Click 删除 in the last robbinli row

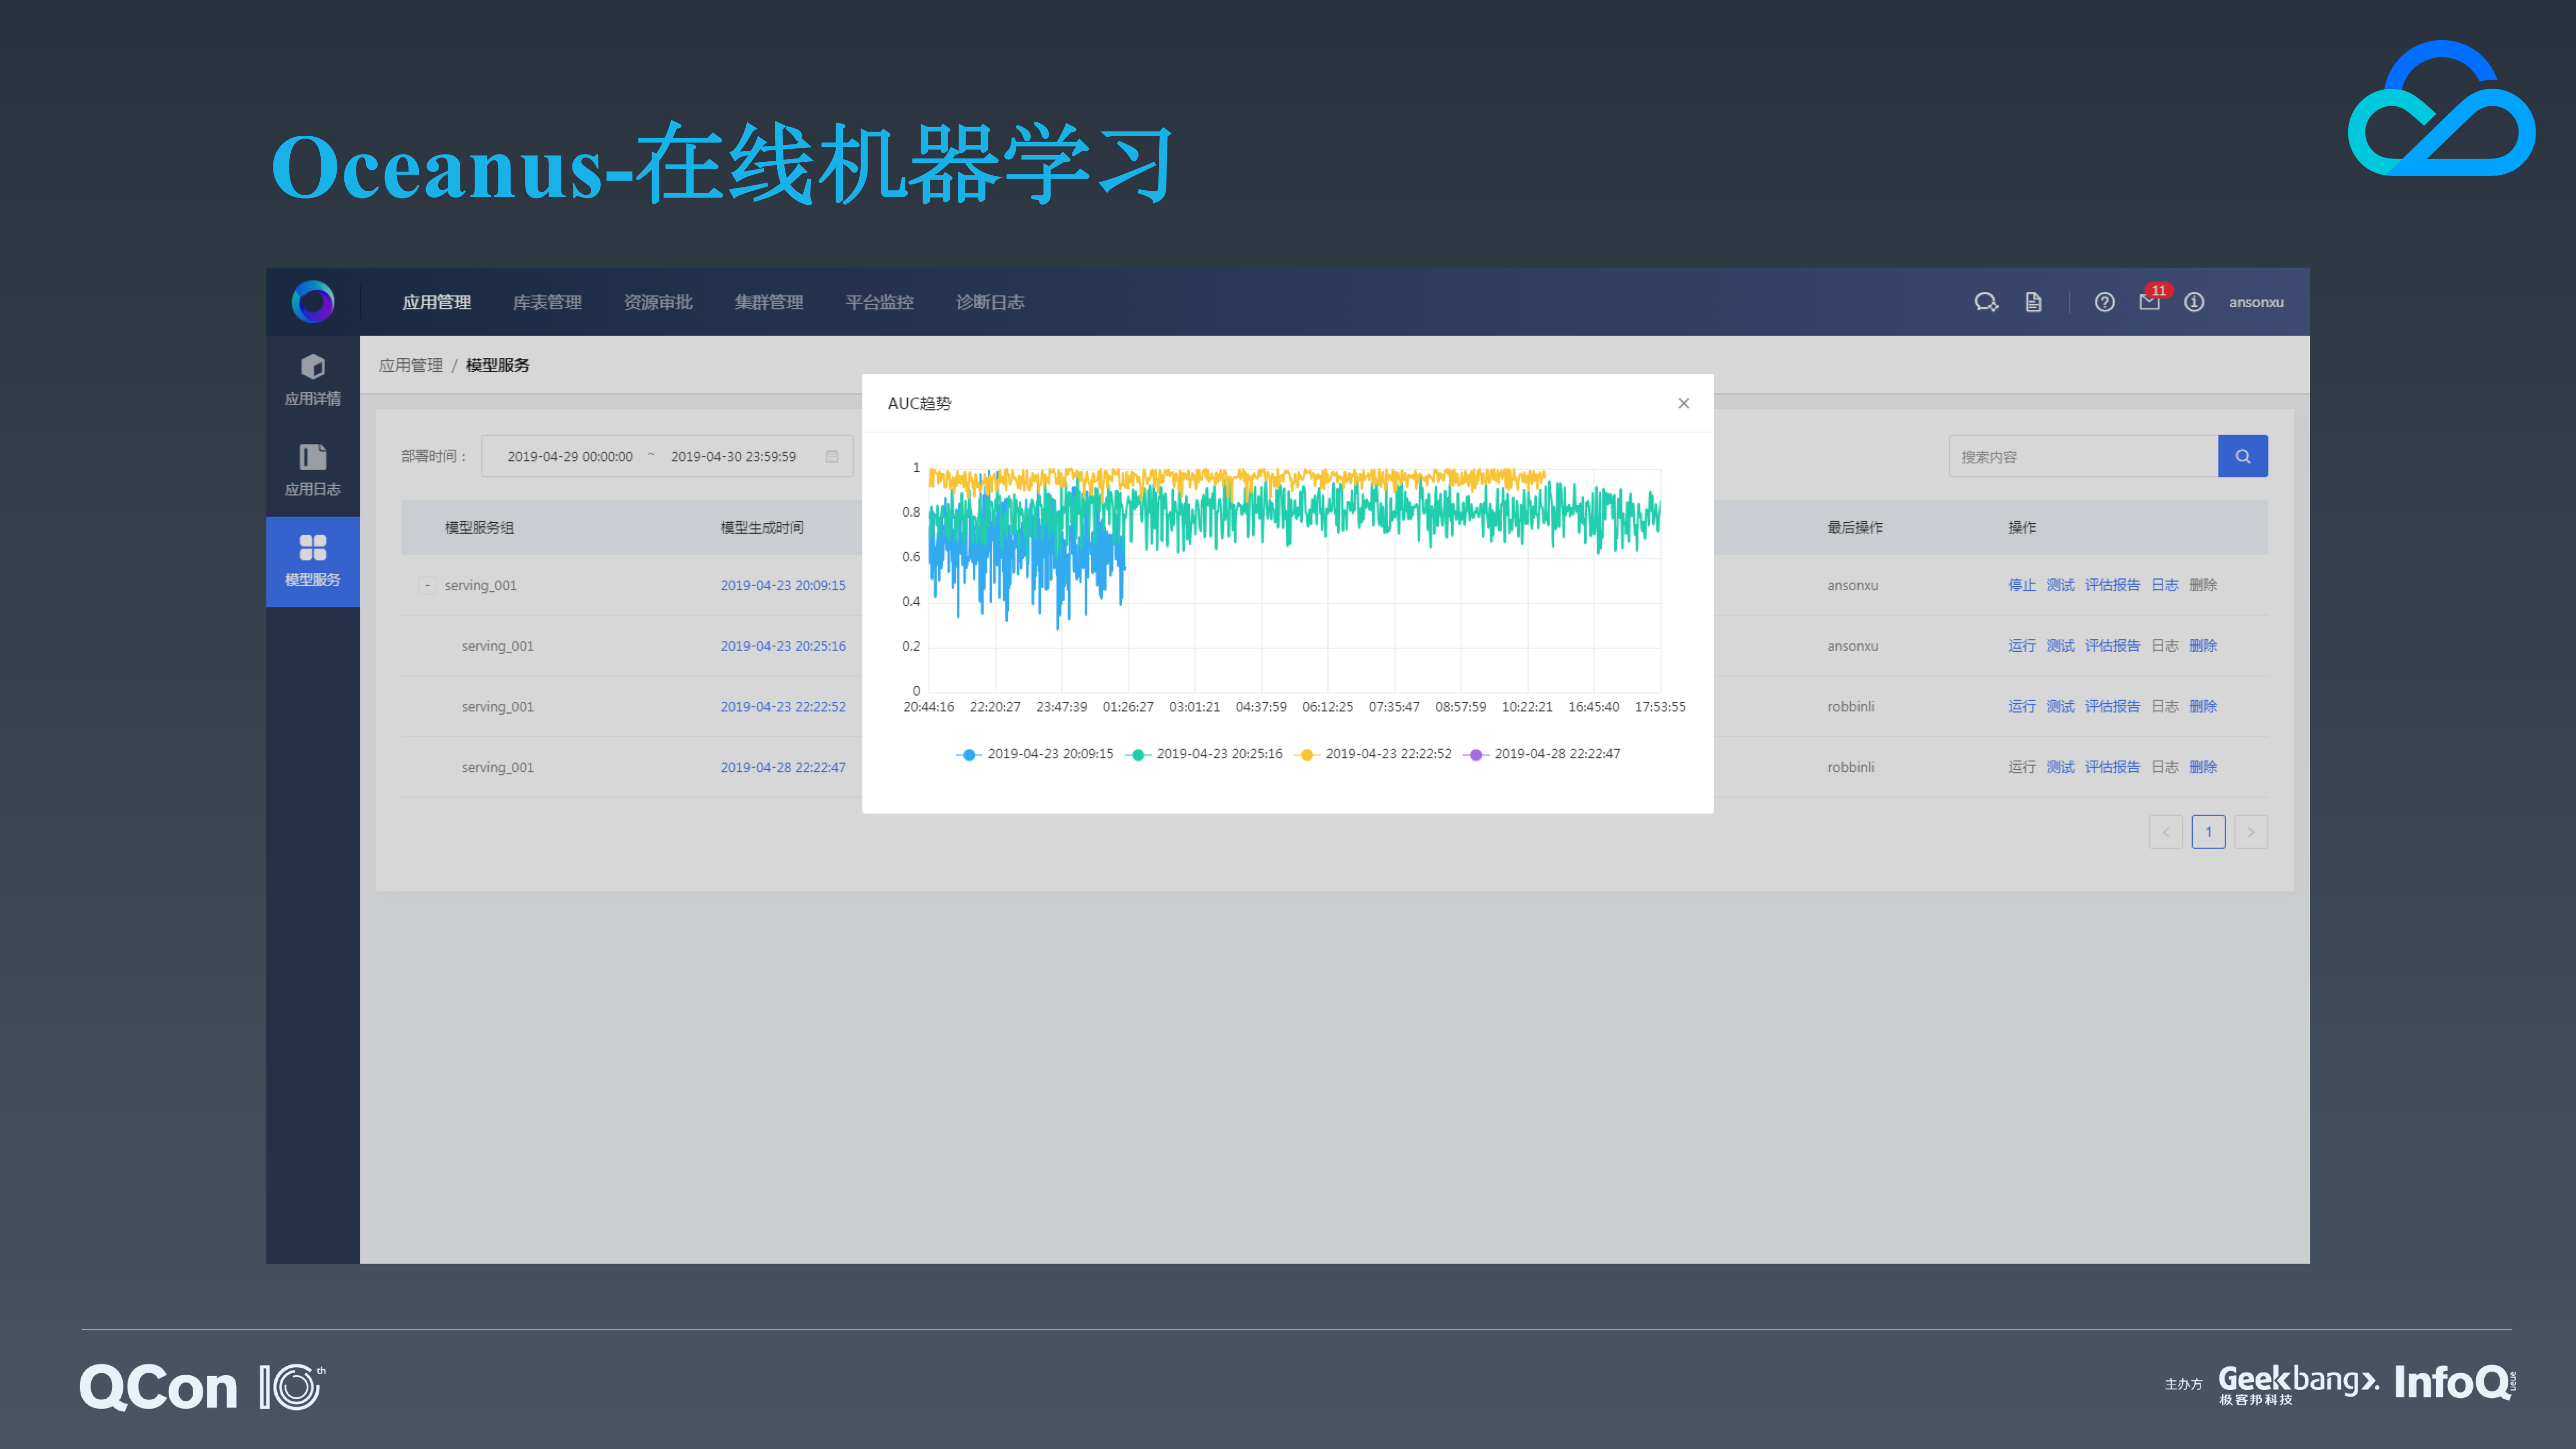click(2203, 767)
